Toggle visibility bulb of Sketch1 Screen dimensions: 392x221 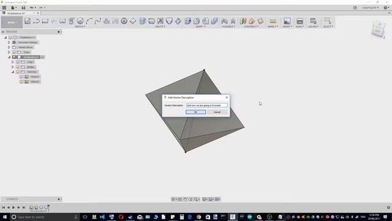coord(21,77)
